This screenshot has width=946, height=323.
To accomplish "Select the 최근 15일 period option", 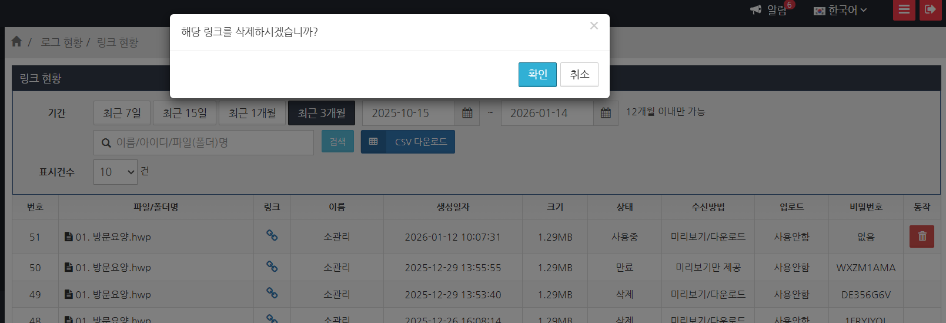I will pyautogui.click(x=185, y=113).
